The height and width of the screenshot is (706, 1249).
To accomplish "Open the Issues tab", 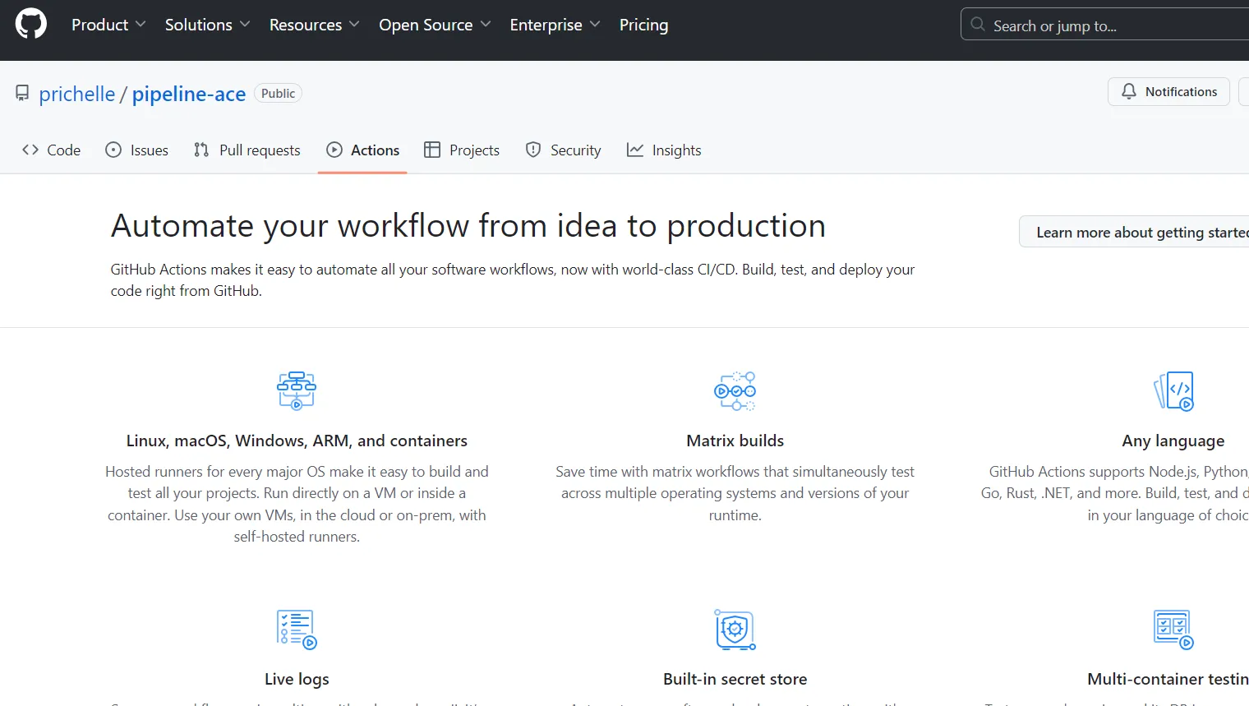I will click(x=137, y=150).
